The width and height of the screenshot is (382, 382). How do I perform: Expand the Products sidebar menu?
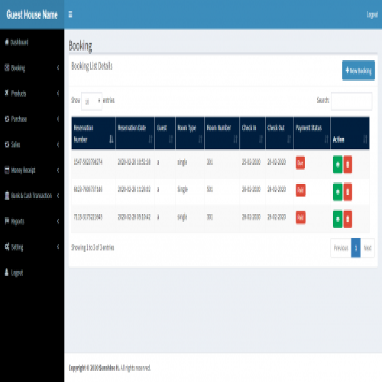click(32, 94)
